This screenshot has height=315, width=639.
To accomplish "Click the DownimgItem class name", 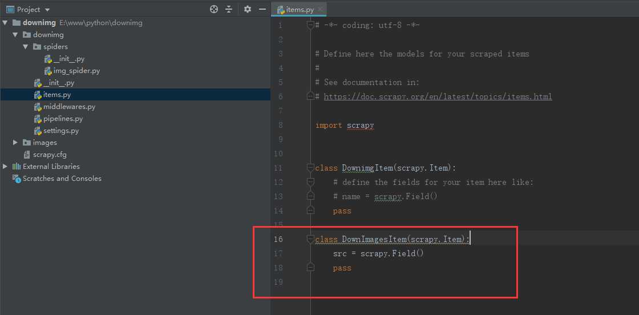I will click(x=367, y=167).
